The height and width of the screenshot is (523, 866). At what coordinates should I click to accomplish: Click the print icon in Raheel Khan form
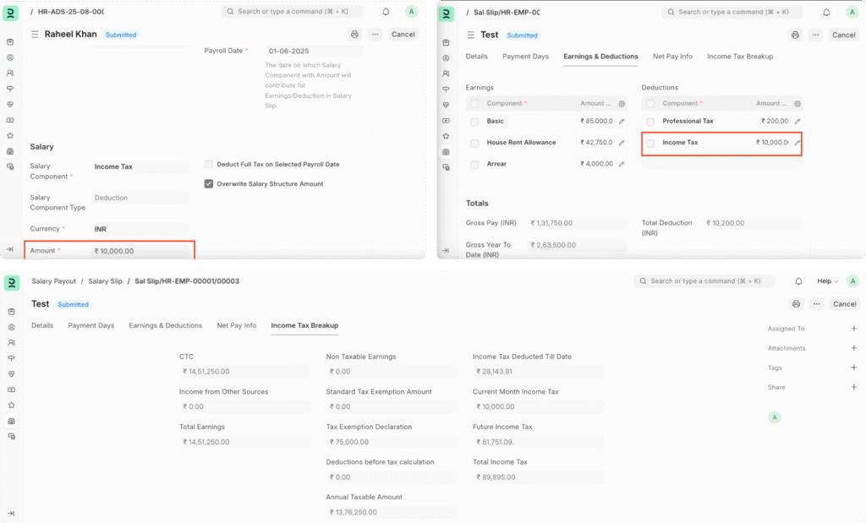[x=354, y=35]
